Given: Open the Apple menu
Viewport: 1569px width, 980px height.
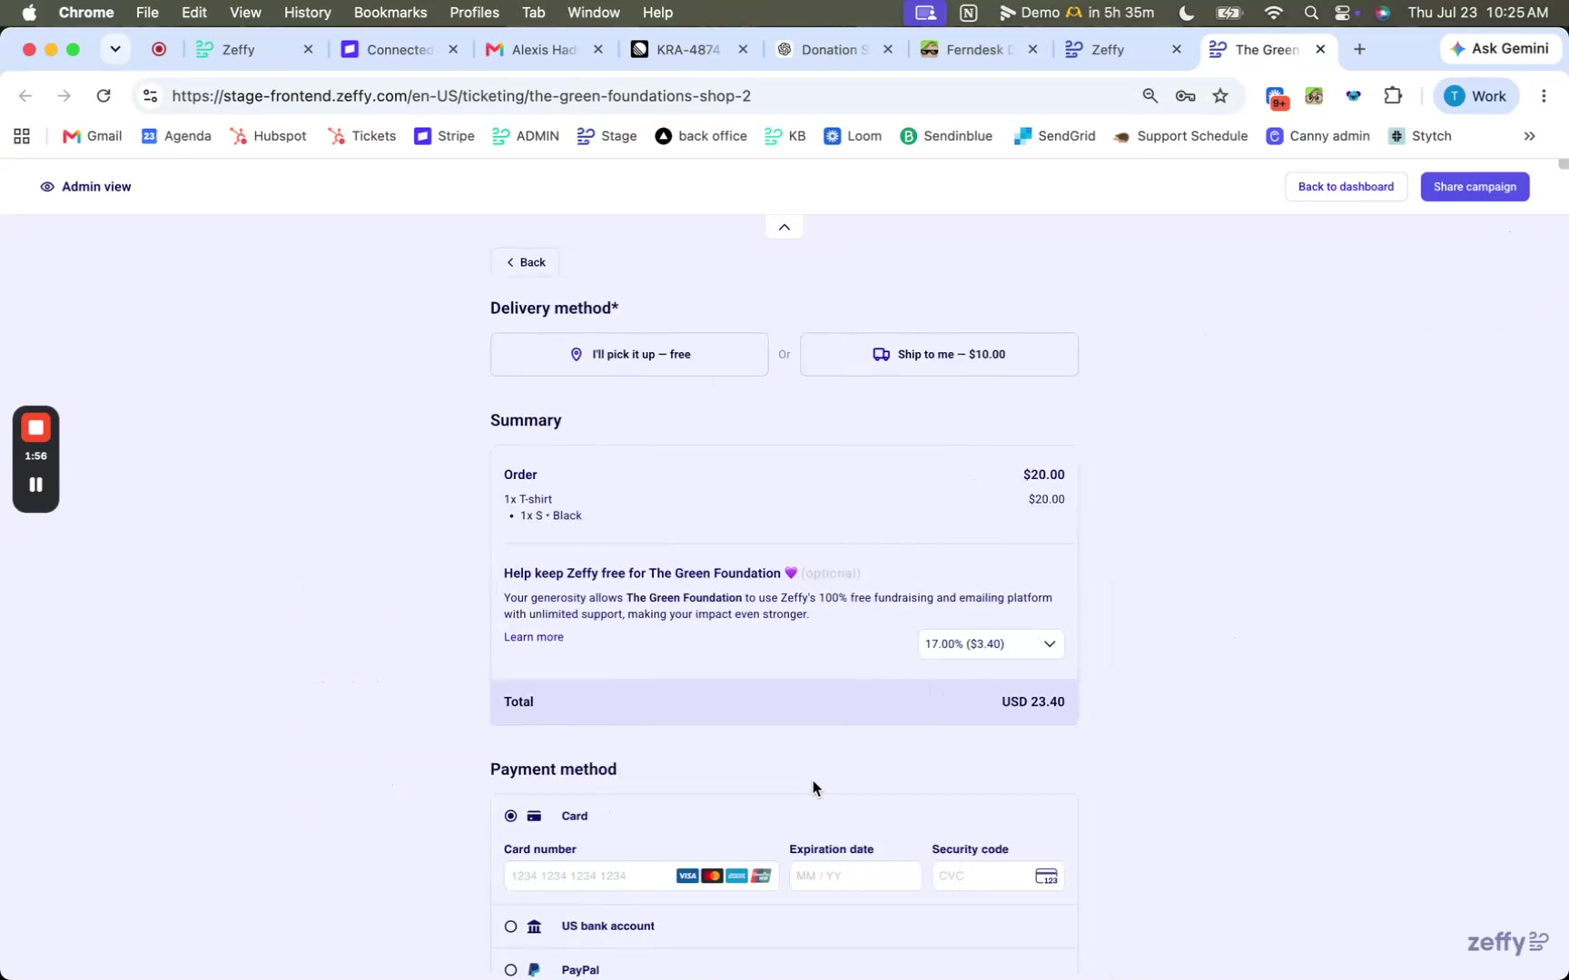Looking at the screenshot, I should coord(29,13).
